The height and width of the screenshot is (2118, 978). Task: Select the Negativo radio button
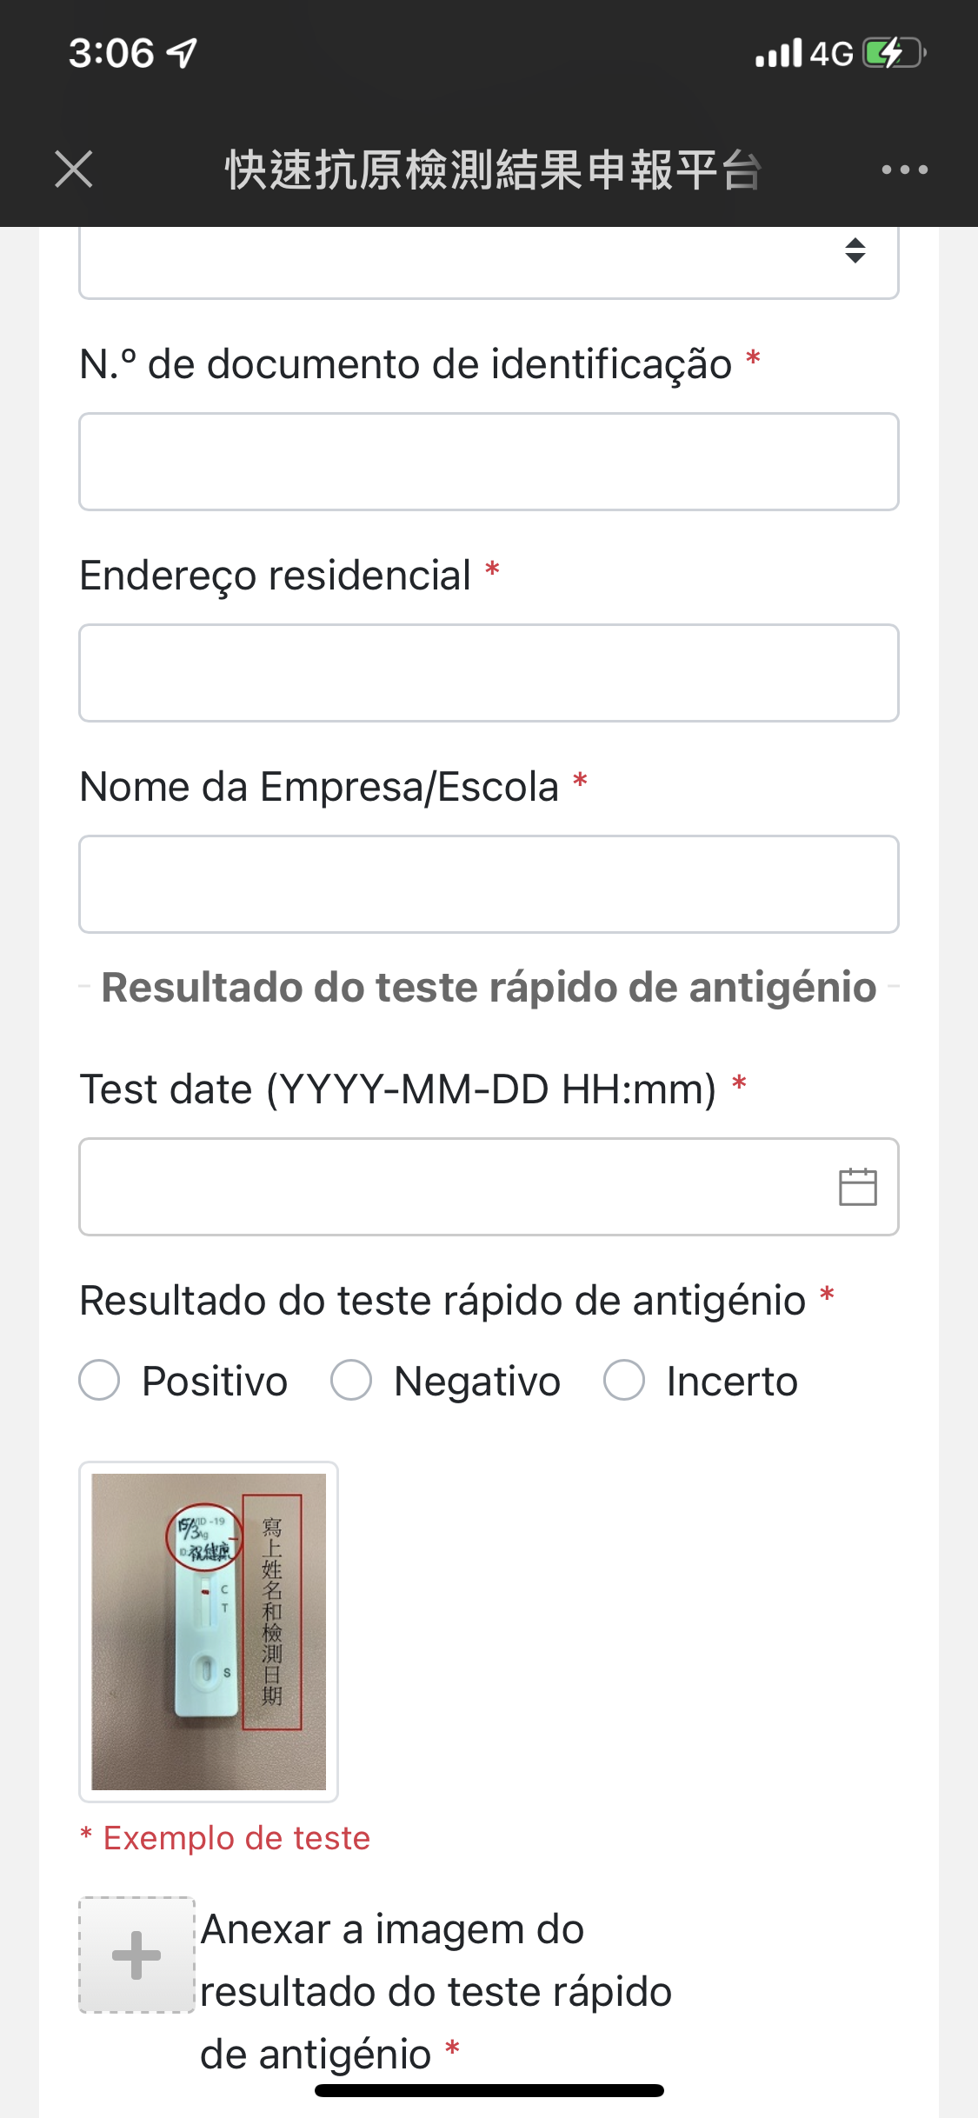351,1380
